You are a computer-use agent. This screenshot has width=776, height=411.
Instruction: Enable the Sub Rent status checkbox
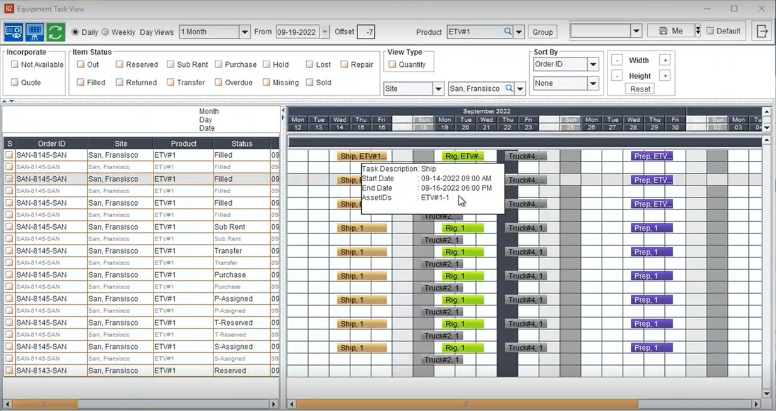[x=171, y=64]
